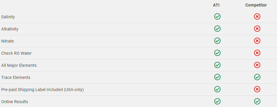The height and width of the screenshot is (107, 277).
Task: Click ATI checkmark for All Major Elements
Action: 217,65
